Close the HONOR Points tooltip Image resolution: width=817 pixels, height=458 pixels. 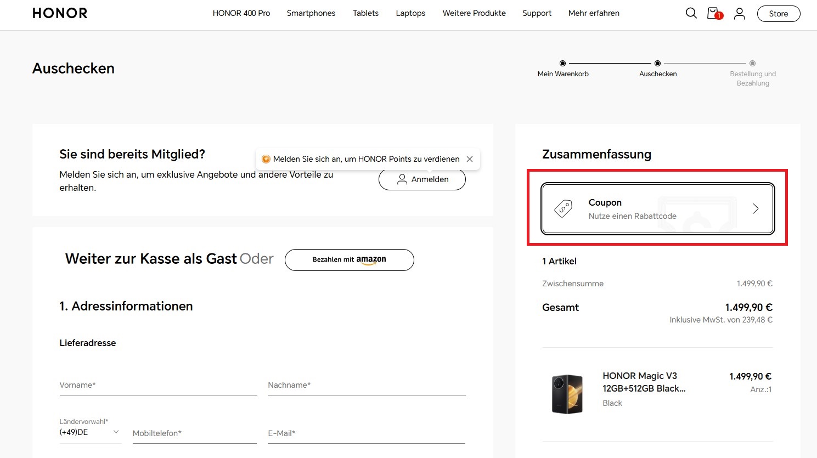click(x=470, y=159)
